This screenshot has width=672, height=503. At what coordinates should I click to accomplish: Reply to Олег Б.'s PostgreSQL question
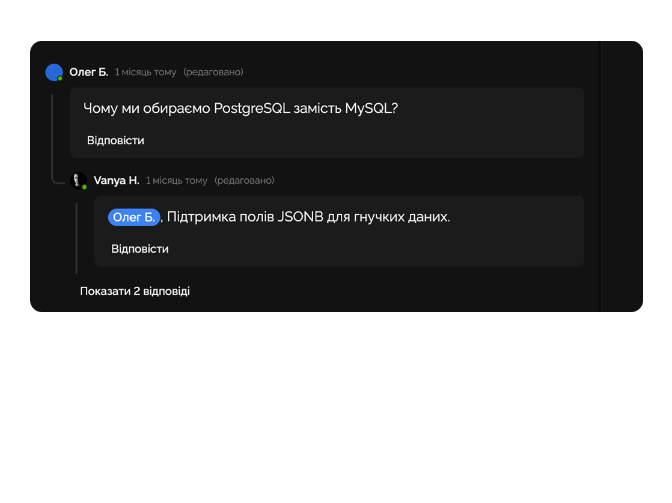pyautogui.click(x=115, y=140)
